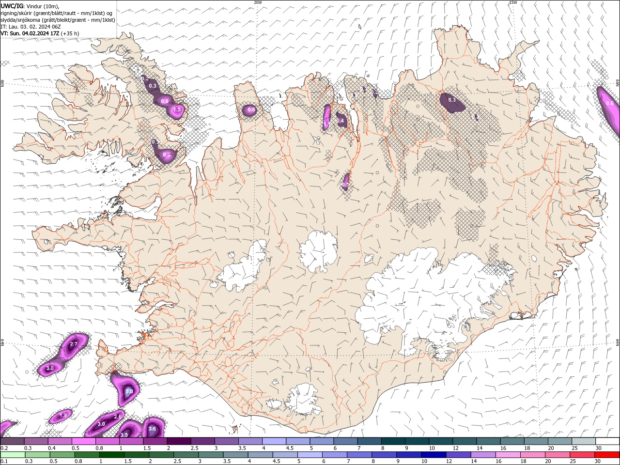Pick the dark purple swatch between 2 and 2.5 upper scale

click(x=178, y=441)
